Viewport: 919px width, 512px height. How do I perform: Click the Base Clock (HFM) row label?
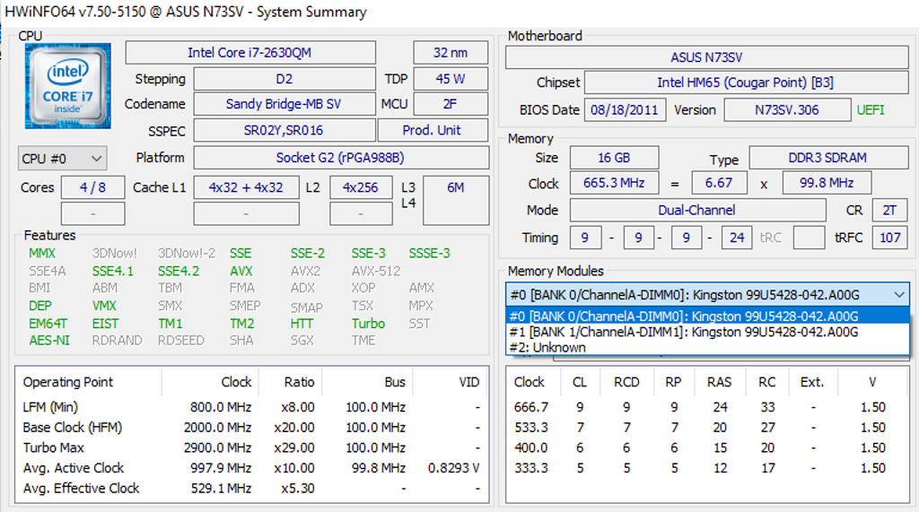[73, 428]
